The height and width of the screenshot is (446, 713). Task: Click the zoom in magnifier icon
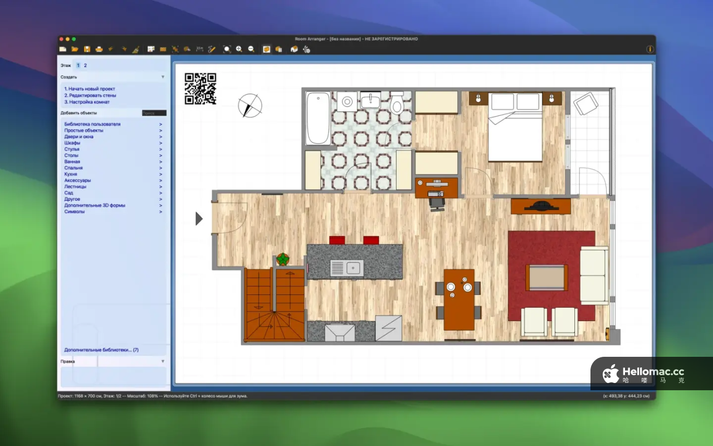[239, 49]
